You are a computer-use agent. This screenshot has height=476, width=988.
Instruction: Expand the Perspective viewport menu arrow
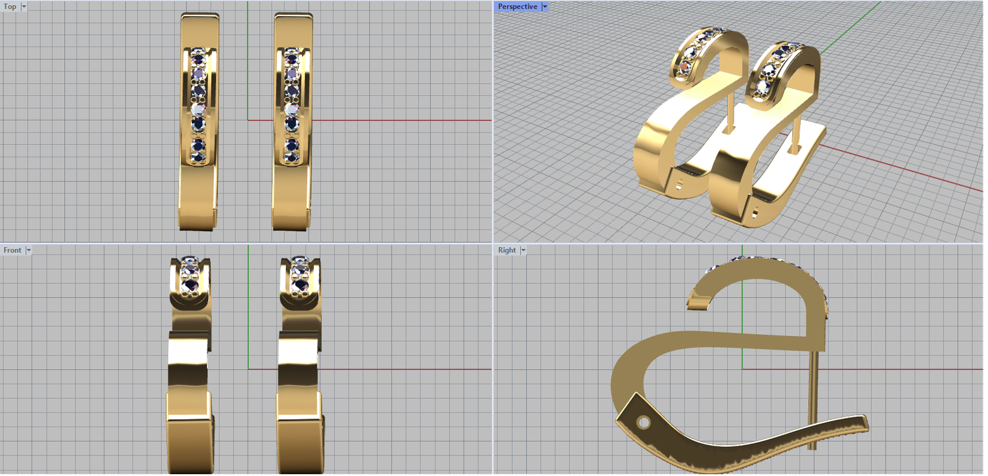tap(545, 7)
